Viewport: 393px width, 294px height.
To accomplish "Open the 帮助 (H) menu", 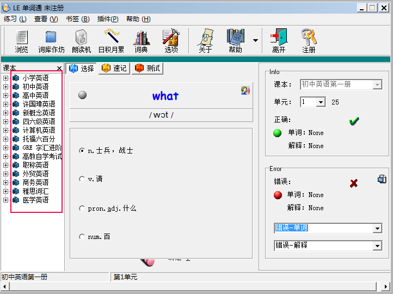I will pos(138,19).
